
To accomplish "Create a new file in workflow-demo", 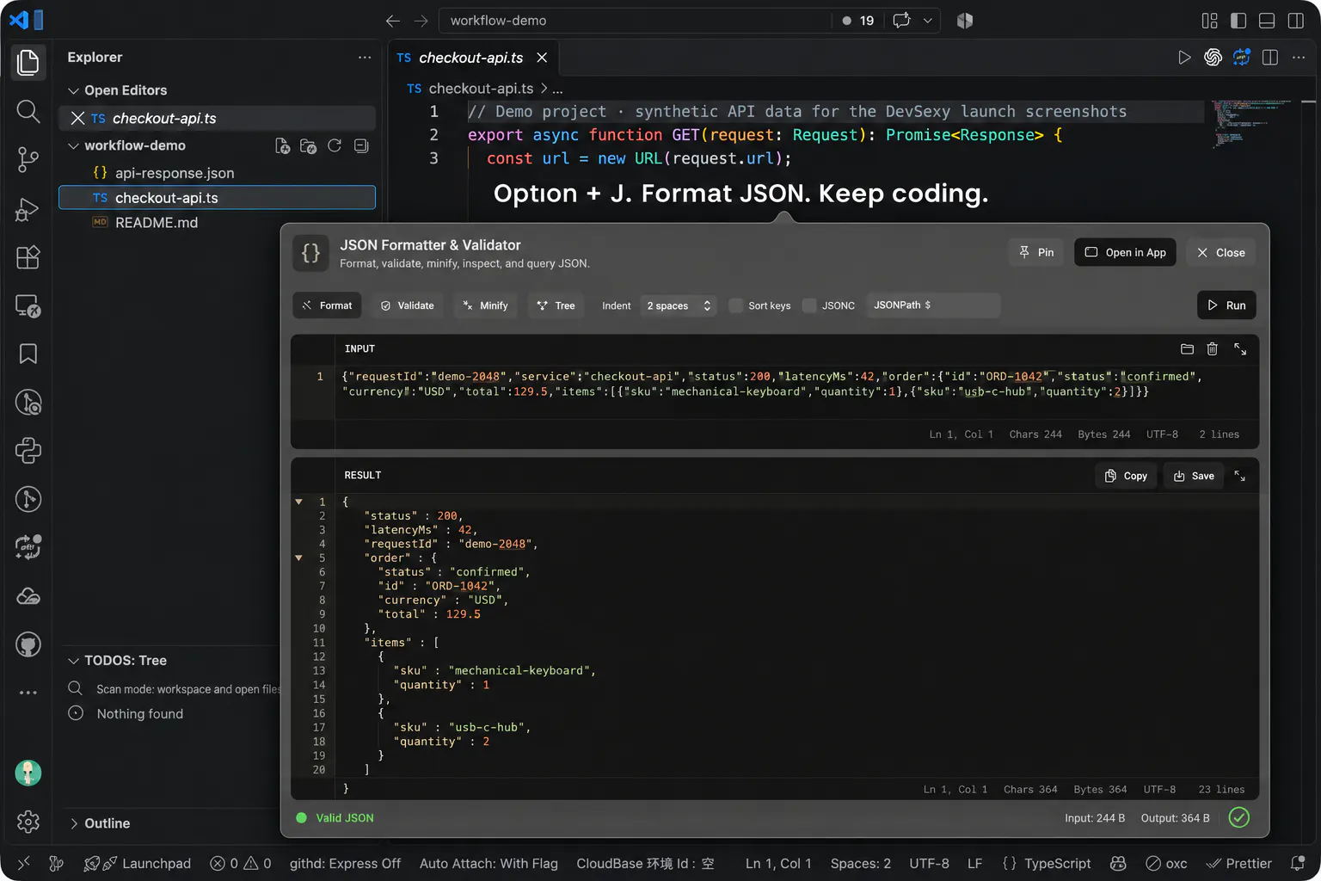I will 282,146.
